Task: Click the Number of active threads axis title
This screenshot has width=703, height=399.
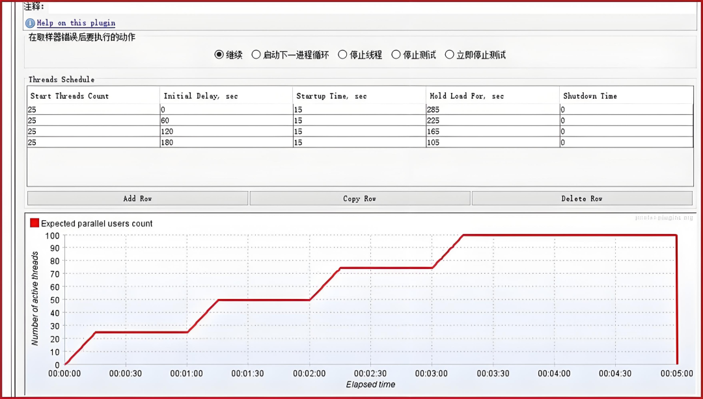Action: (x=35, y=298)
